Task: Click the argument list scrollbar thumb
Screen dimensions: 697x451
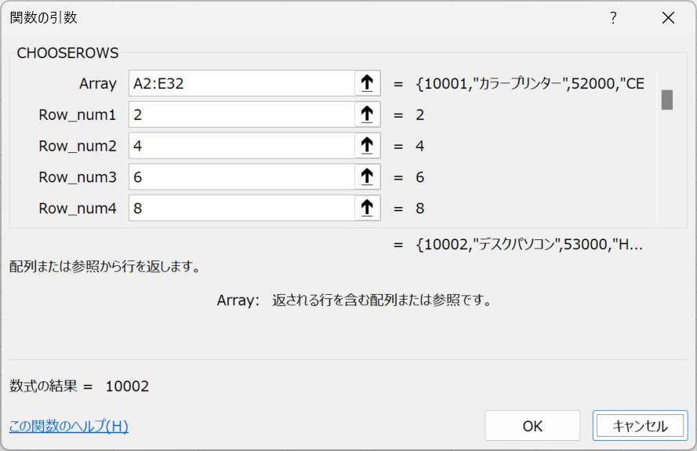Action: click(667, 100)
